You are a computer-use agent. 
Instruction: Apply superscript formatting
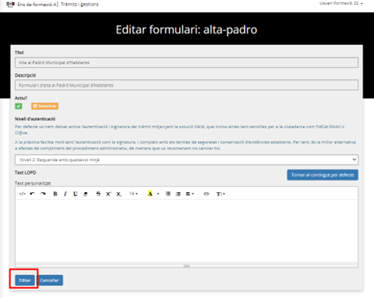108,194
